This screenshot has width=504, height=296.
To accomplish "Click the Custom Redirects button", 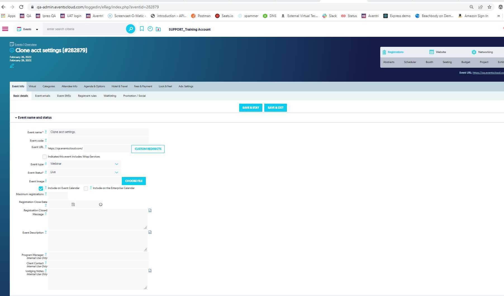I will coord(148,149).
